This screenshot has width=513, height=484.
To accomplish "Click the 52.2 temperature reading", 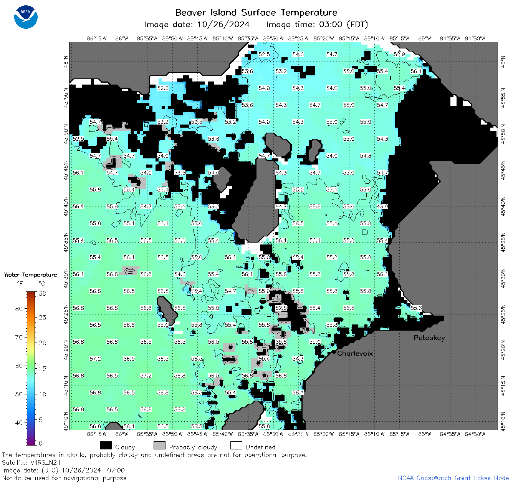I will click(163, 88).
